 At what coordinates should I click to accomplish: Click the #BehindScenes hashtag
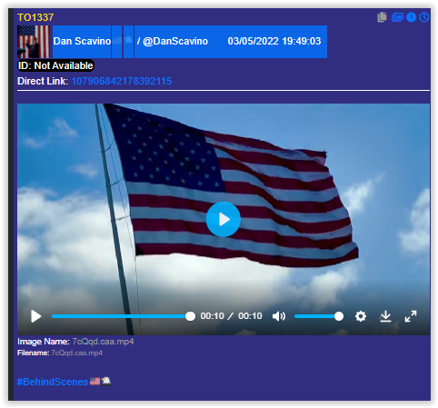tap(53, 382)
